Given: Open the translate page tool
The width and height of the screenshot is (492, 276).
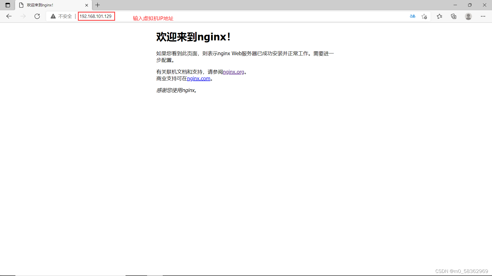Looking at the screenshot, I should [413, 16].
